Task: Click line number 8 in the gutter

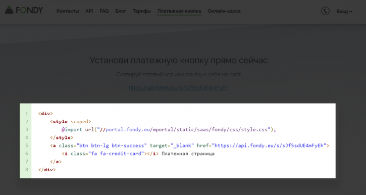Action: click(x=27, y=170)
